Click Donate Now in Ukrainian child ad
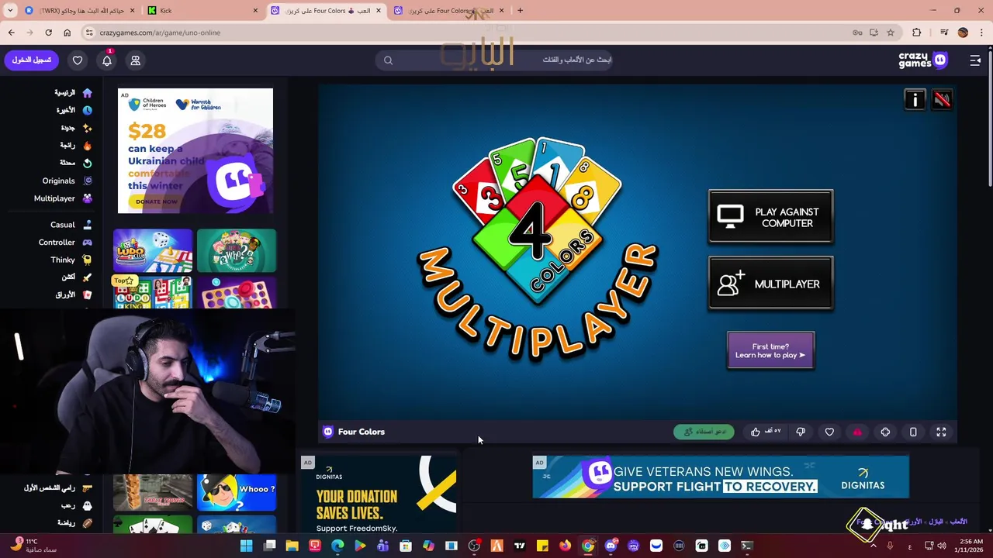Screen dimensions: 993x558 [x=157, y=201]
